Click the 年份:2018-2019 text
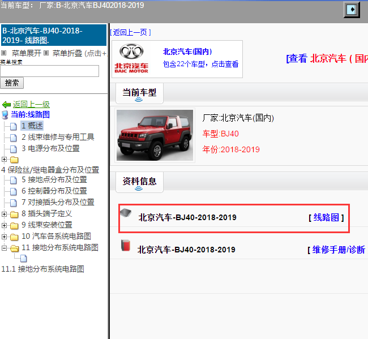Screen dimensions: 368x339 [x=231, y=149]
